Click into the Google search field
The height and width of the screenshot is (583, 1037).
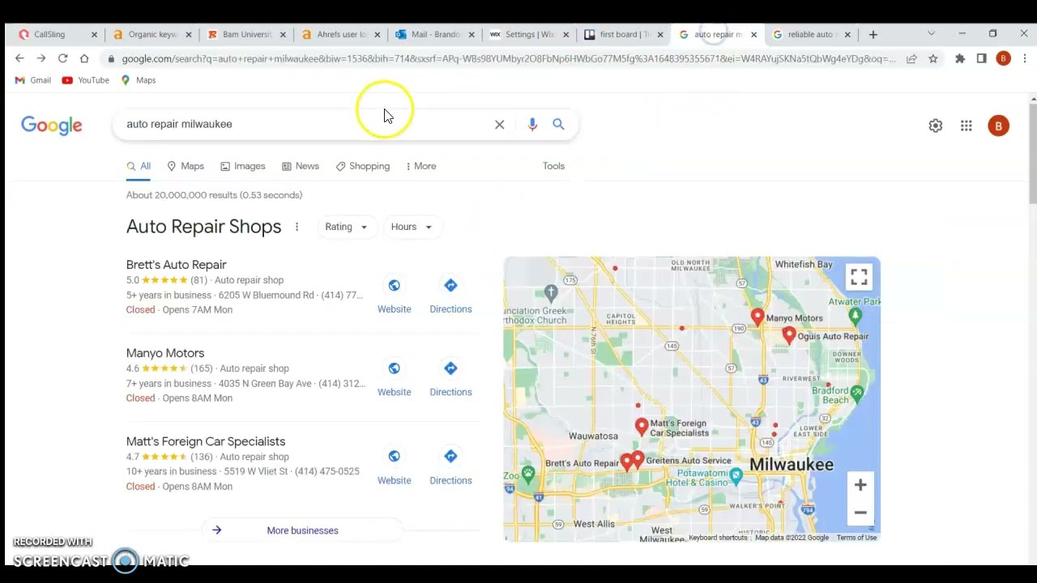(x=308, y=124)
